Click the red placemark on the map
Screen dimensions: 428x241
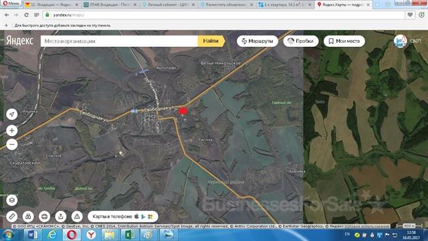pos(183,111)
